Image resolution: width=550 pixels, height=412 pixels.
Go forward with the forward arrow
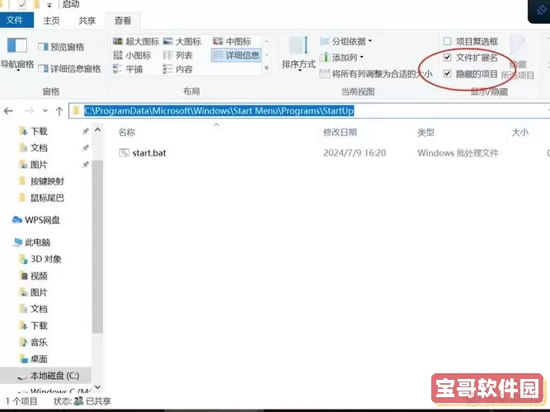tap(29, 111)
